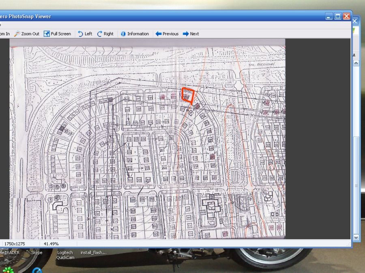Click the 1750x1275 dimensions in the status bar

(x=15, y=244)
